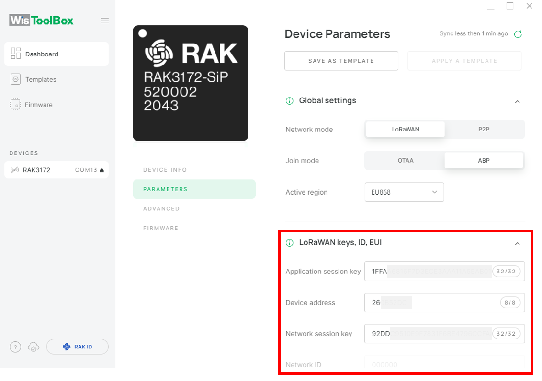Collapse the Global settings section
Image resolution: width=542 pixels, height=381 pixels.
[518, 101]
